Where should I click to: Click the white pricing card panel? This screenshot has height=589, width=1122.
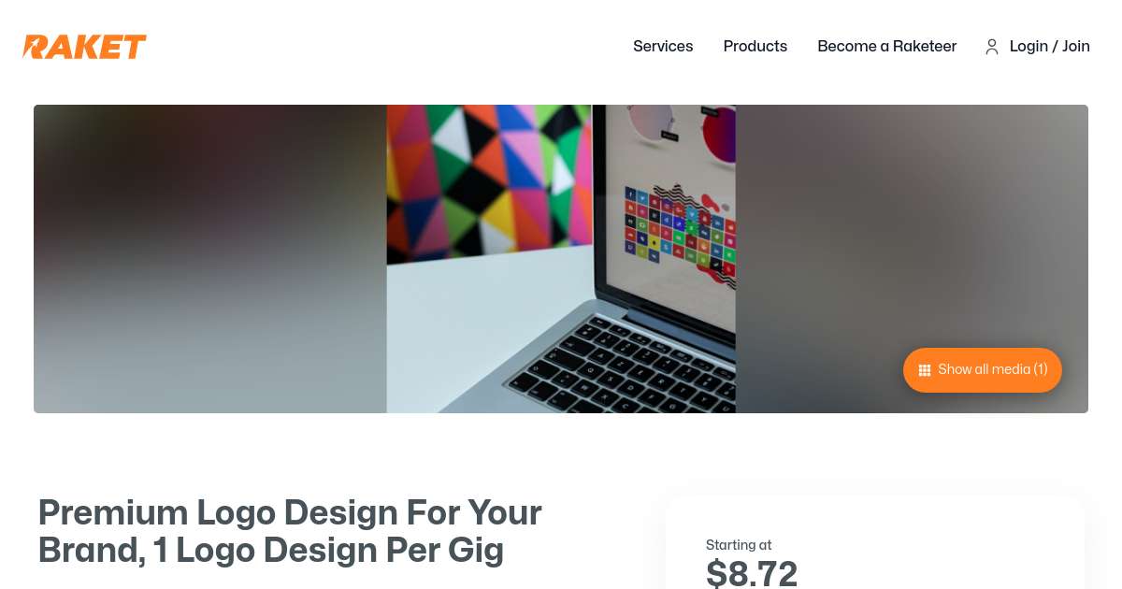[875, 542]
